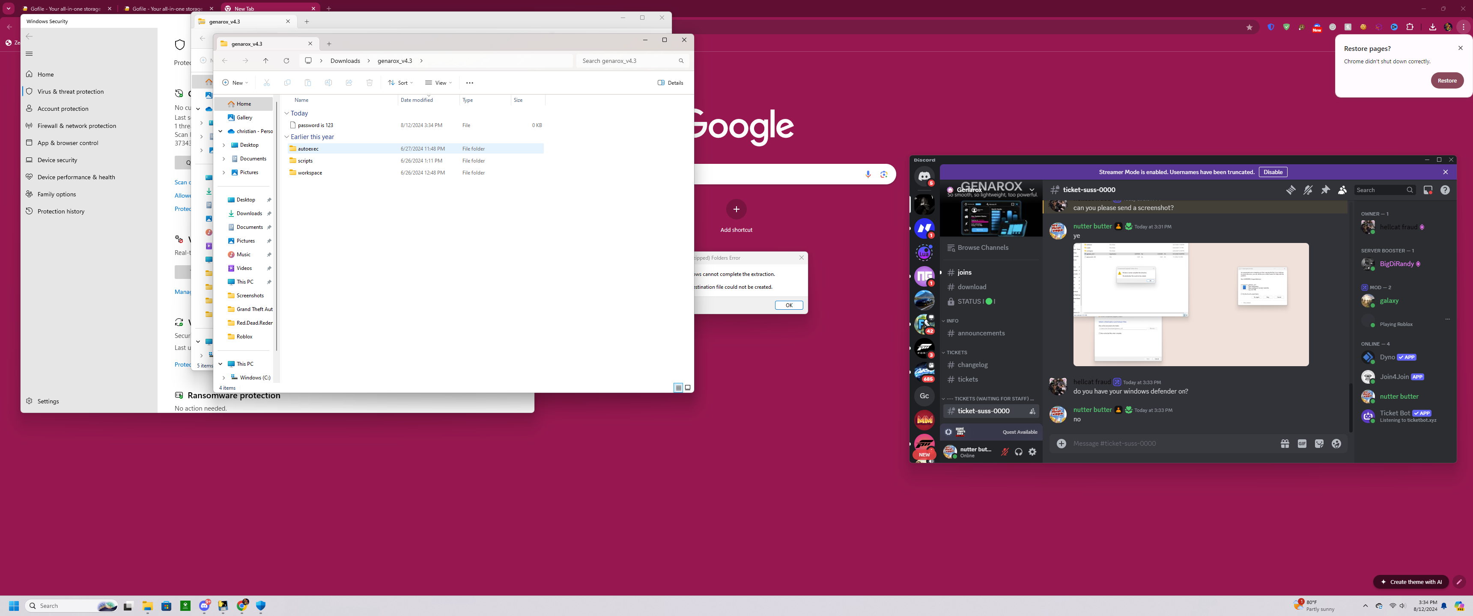Image resolution: width=1473 pixels, height=616 pixels.
Task: Click the screenshot image in Discord chat
Action: [1190, 305]
